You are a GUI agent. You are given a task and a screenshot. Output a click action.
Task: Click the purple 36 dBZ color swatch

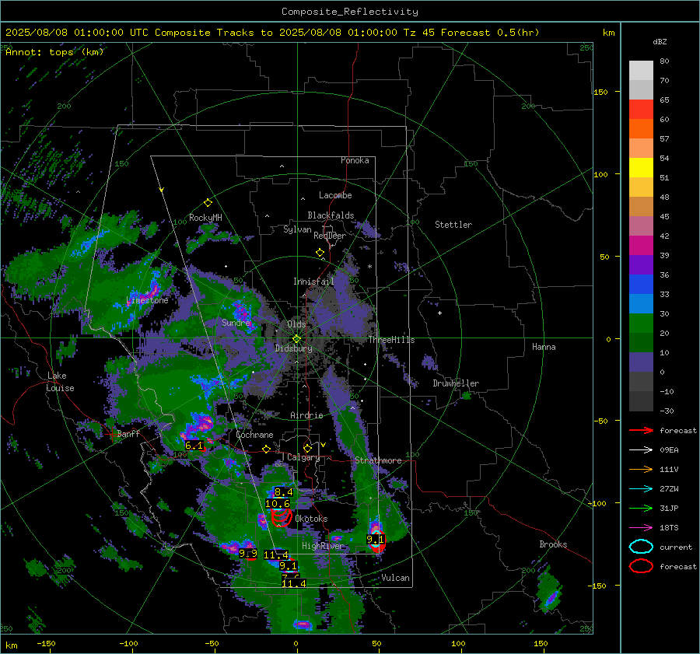pyautogui.click(x=641, y=264)
